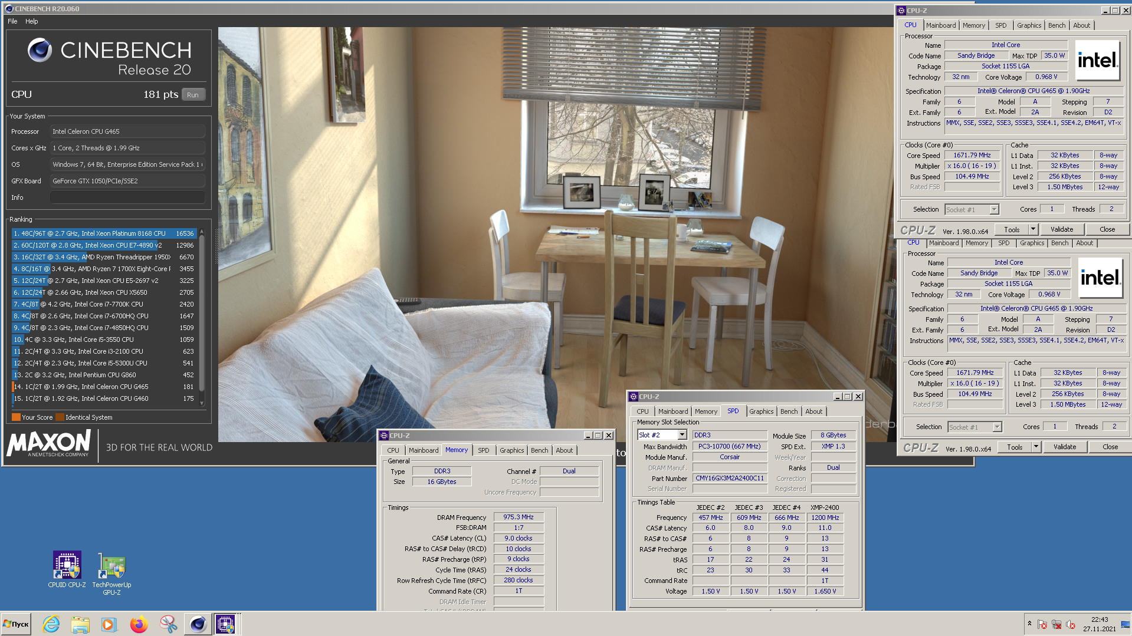The width and height of the screenshot is (1132, 636).
Task: Switch to Graphics tab in the SPD CPU-Z window
Action: [x=761, y=411]
